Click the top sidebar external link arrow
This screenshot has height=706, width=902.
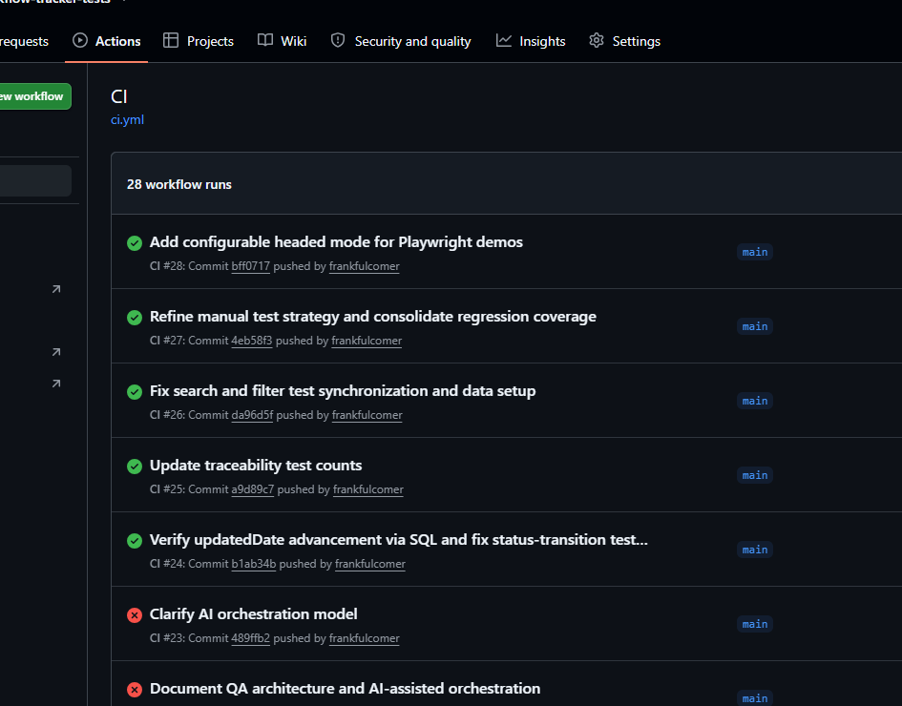tap(56, 289)
